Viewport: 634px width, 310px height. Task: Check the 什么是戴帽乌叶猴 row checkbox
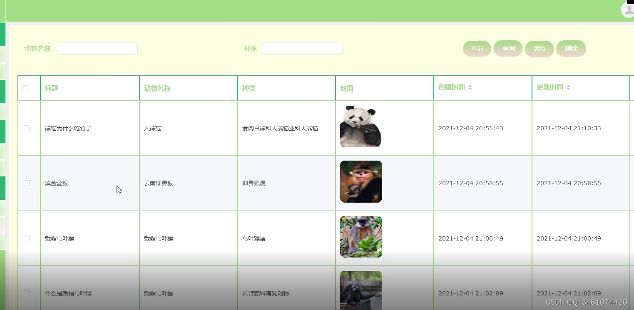27,293
